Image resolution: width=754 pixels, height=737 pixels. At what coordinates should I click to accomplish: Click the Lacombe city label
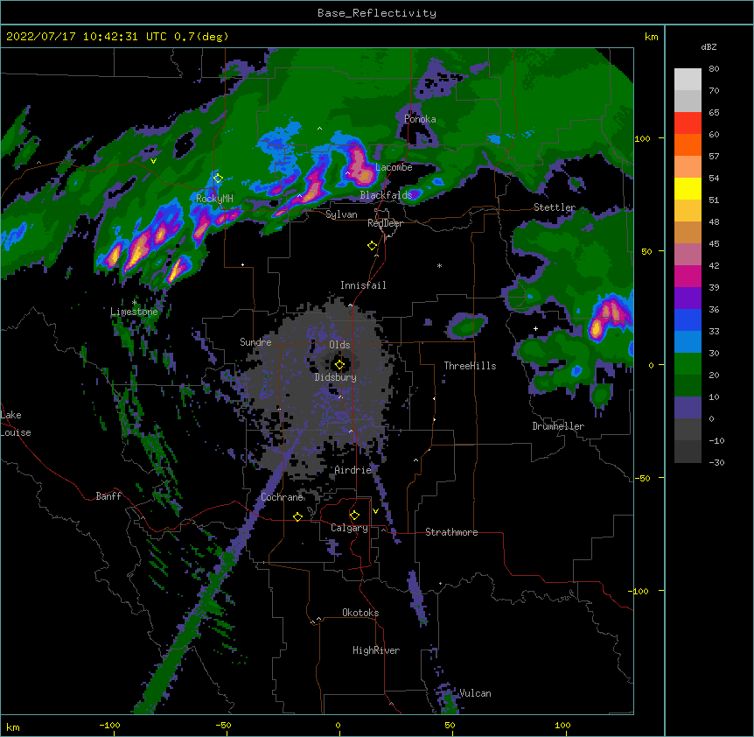tap(394, 167)
